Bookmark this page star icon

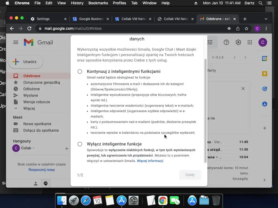click(247, 28)
